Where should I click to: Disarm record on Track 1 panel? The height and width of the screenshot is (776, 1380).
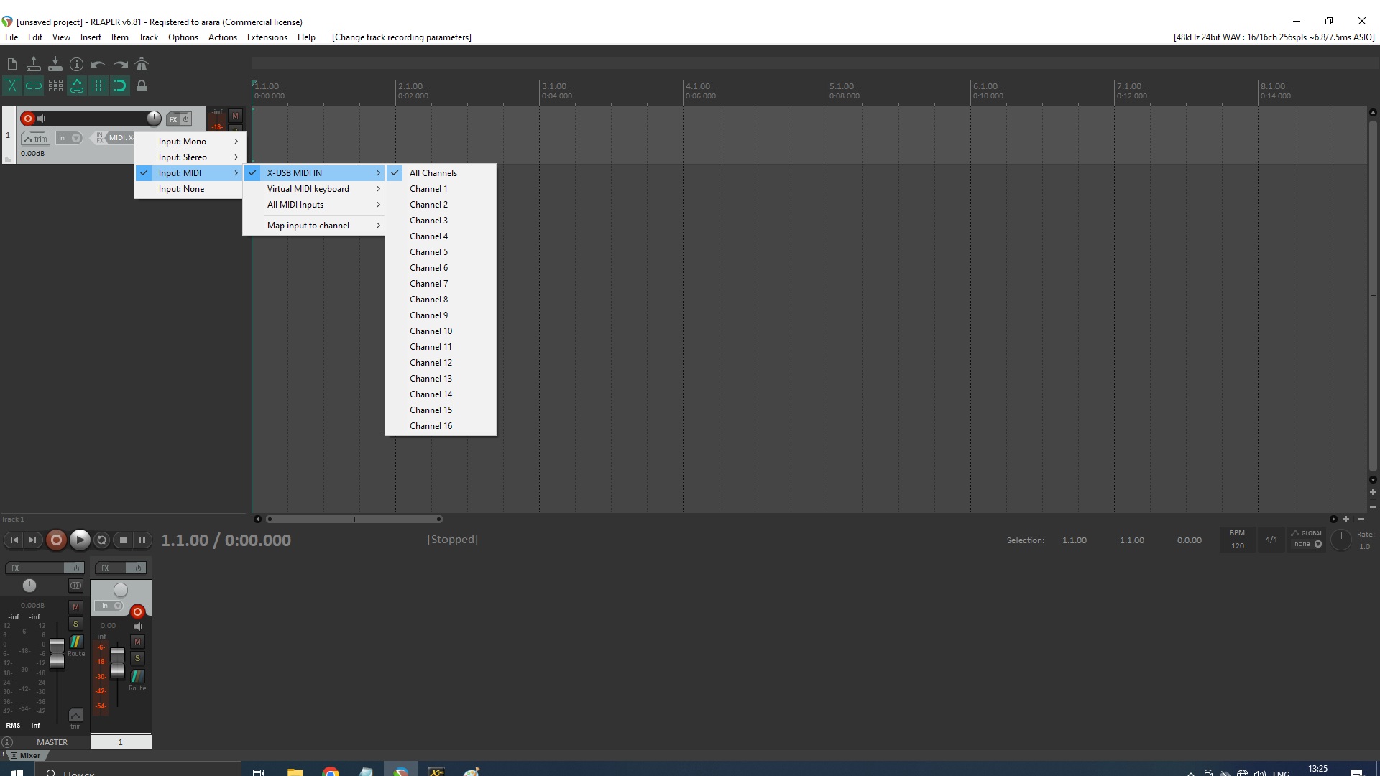click(28, 119)
